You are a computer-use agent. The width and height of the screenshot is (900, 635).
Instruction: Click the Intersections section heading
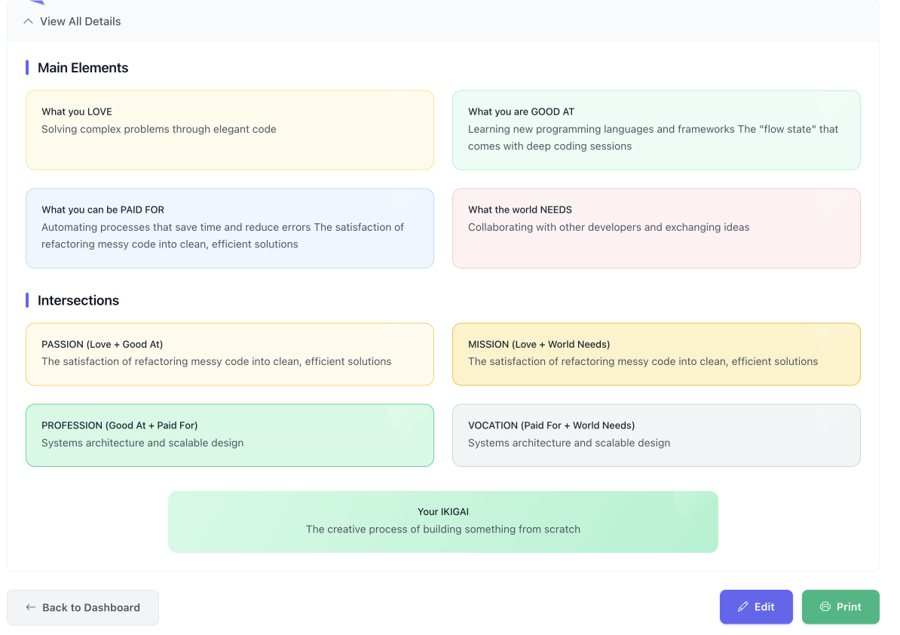click(78, 300)
